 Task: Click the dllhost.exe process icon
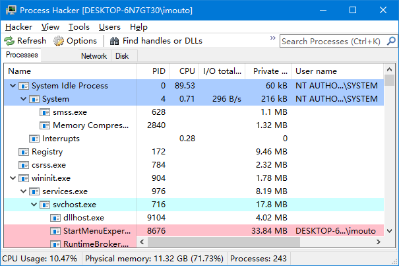[x=55, y=218]
